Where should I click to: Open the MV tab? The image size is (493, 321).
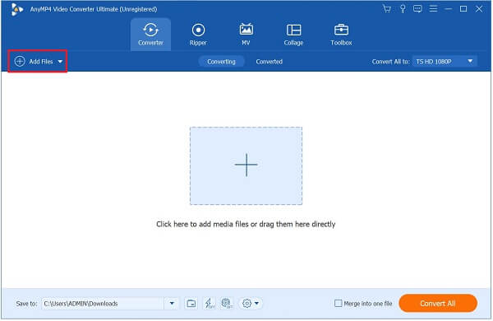(x=246, y=34)
